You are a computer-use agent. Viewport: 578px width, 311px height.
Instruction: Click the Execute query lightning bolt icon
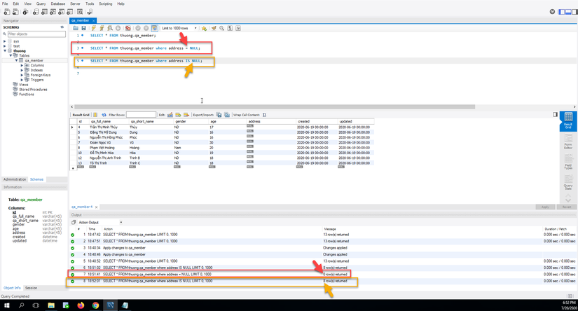click(93, 29)
